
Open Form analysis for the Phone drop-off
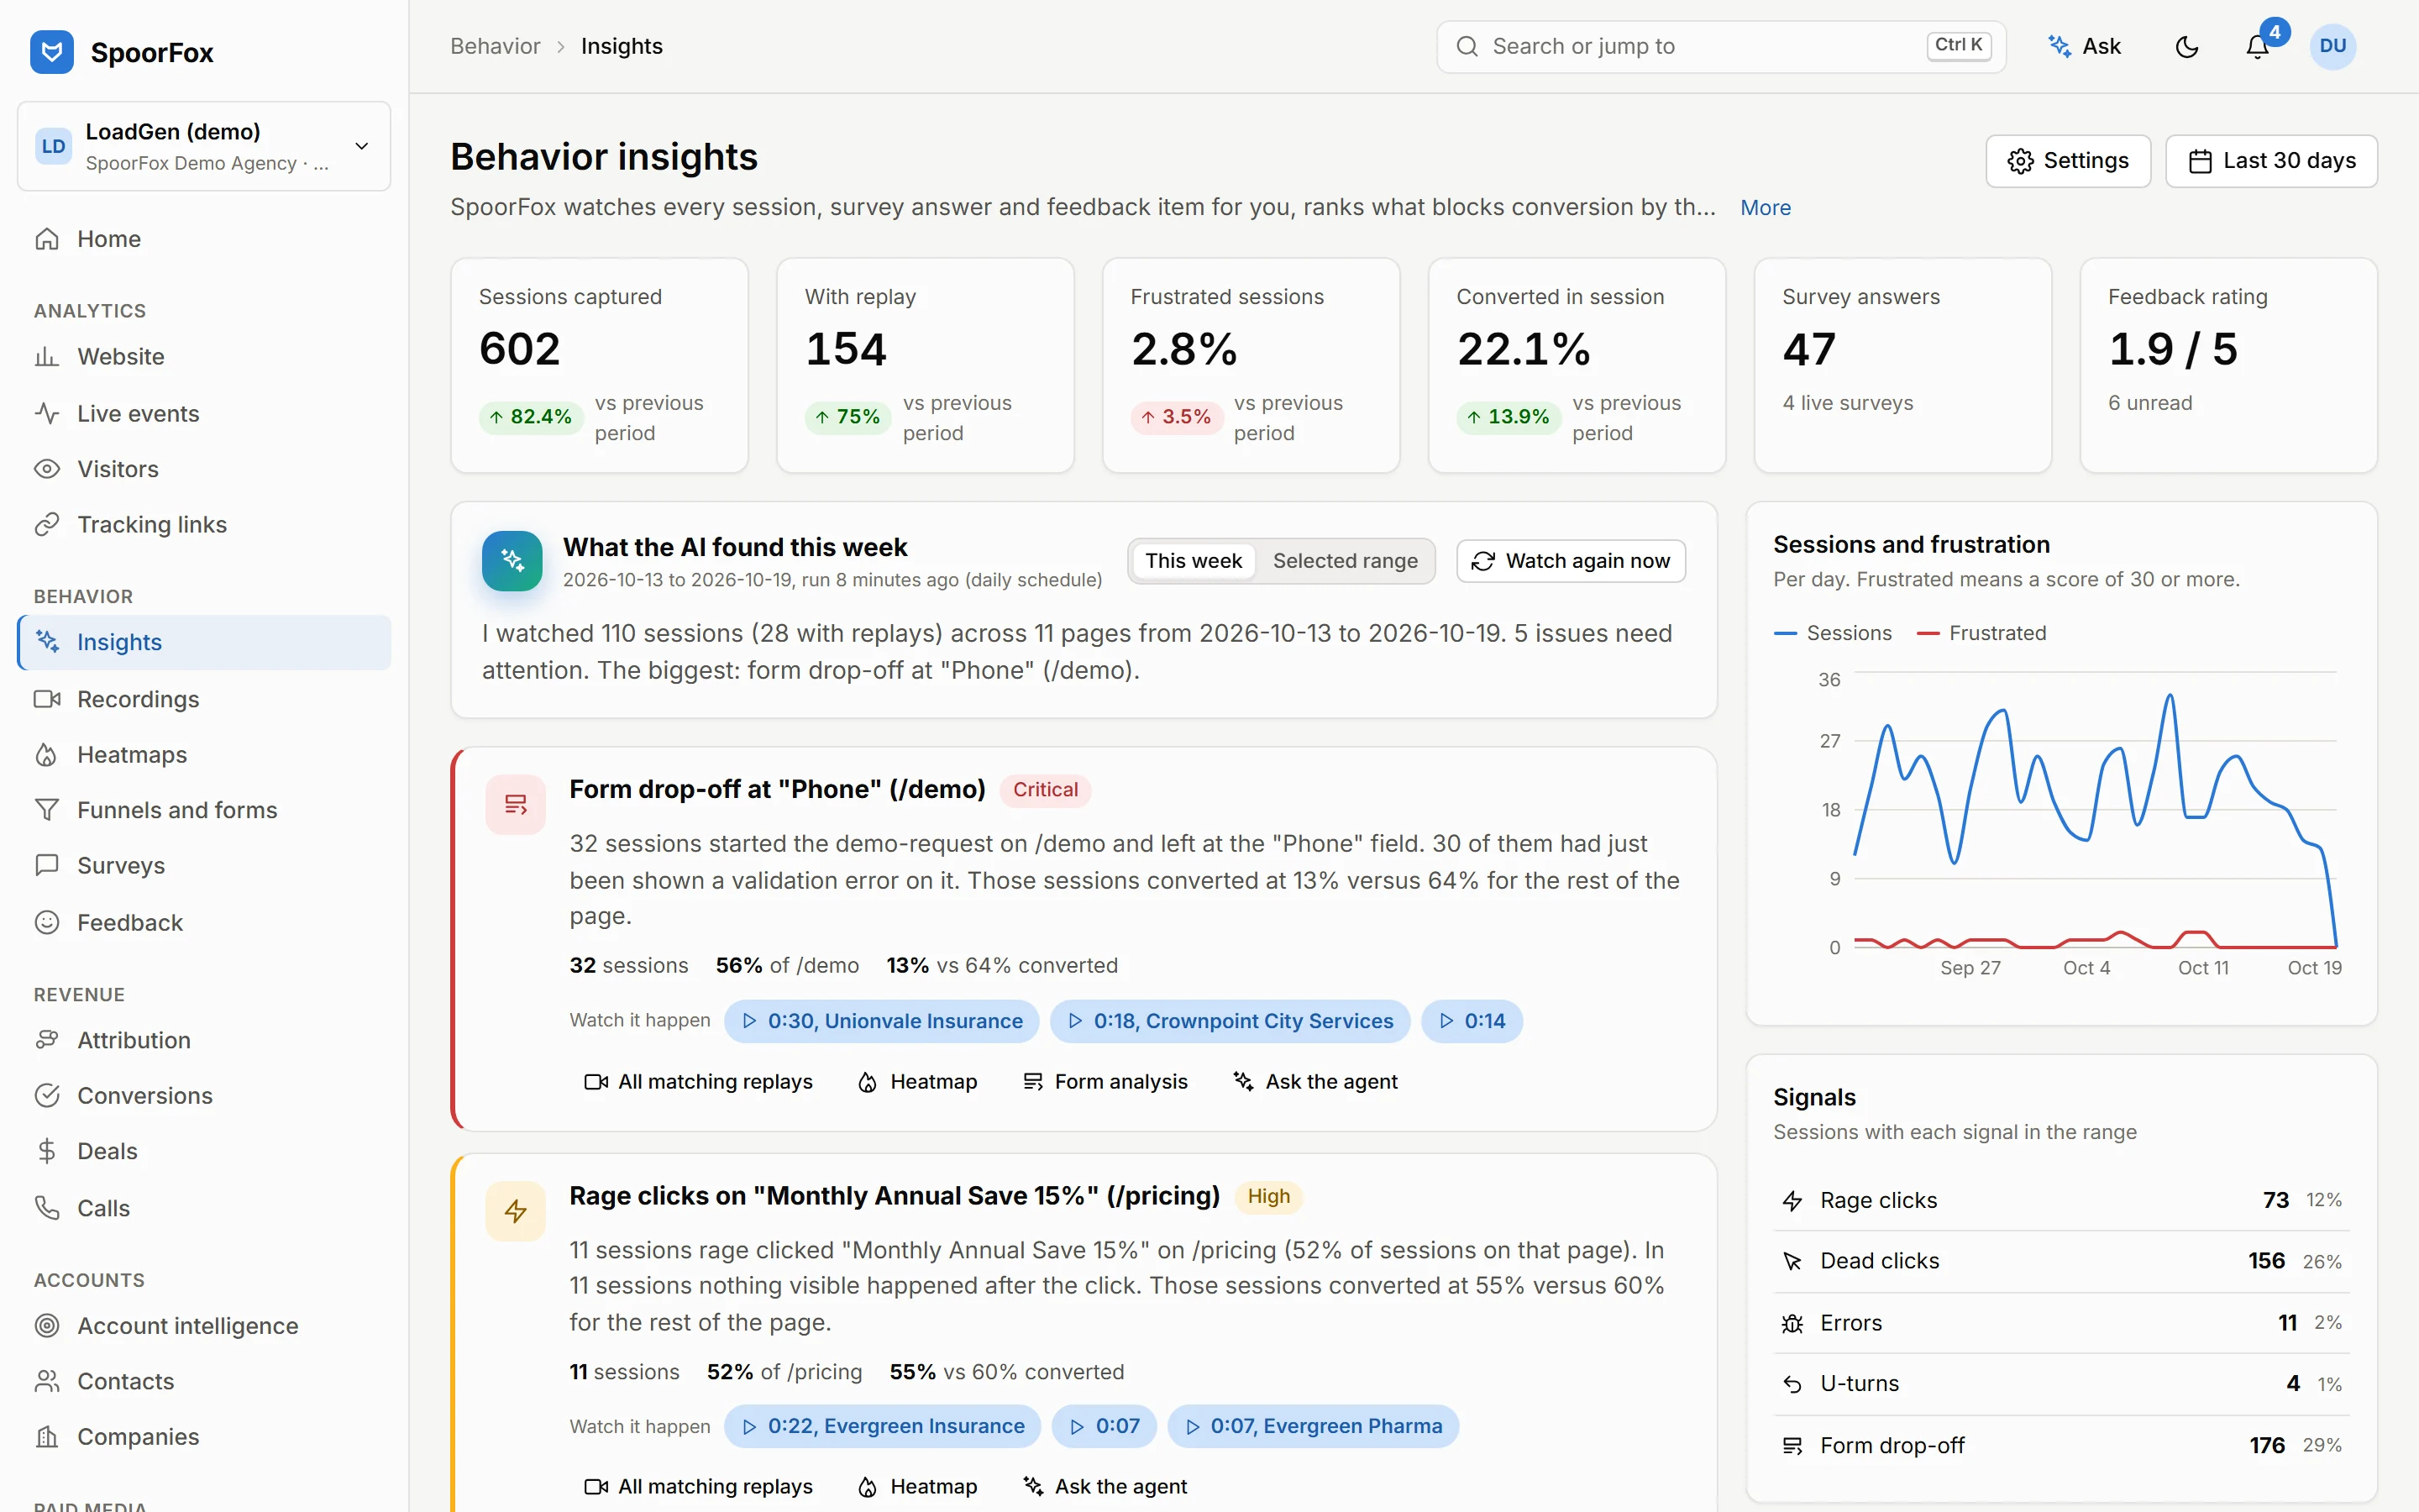(x=1105, y=1082)
